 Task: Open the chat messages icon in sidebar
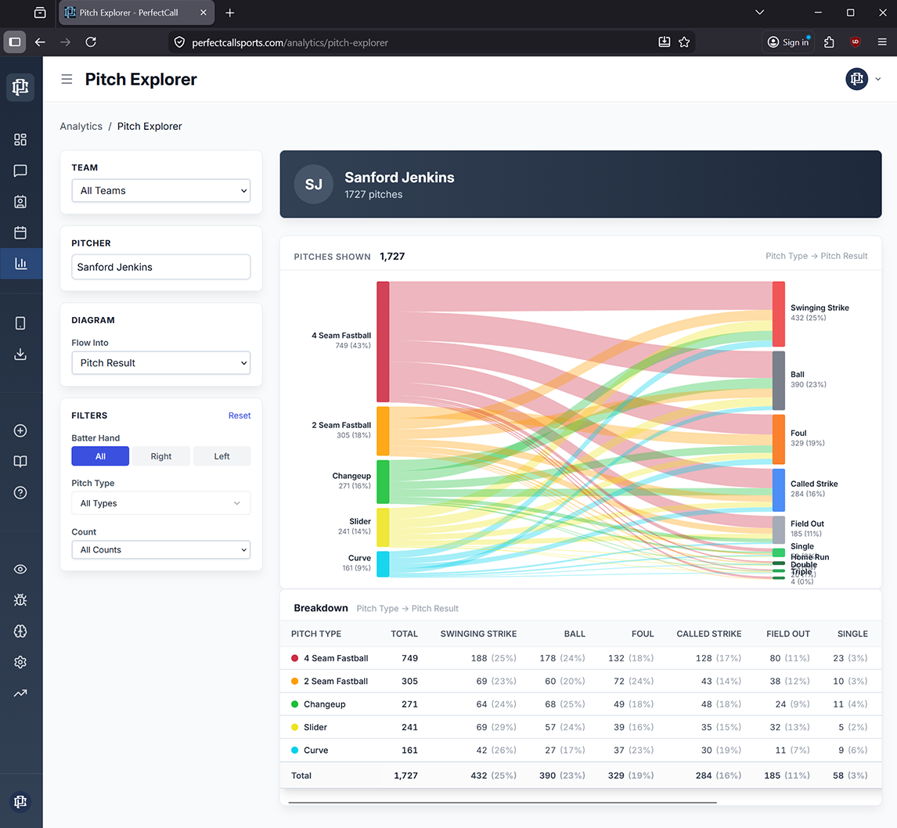[x=21, y=171]
